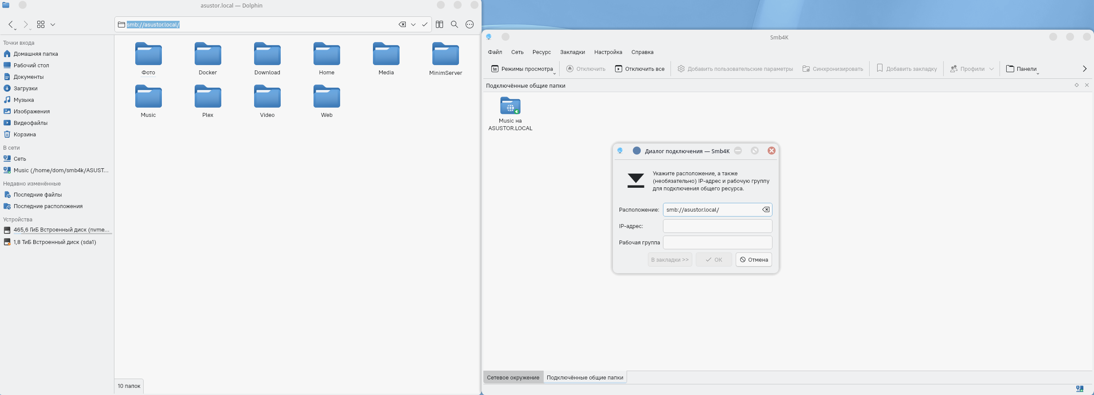Split the Dolphin view
The height and width of the screenshot is (395, 1094).
click(x=439, y=24)
